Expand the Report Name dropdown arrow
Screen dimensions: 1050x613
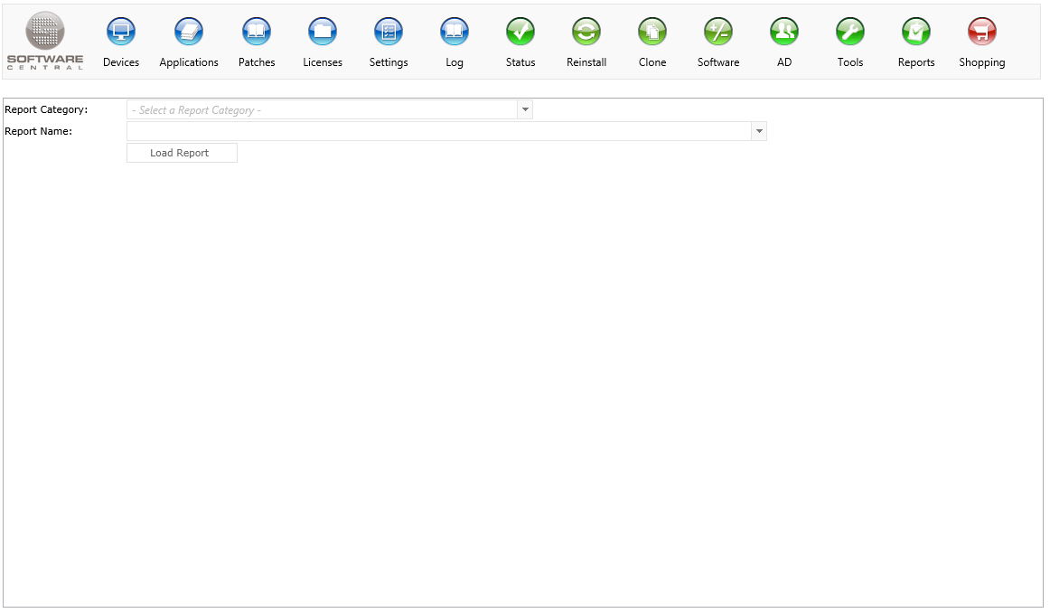click(759, 132)
